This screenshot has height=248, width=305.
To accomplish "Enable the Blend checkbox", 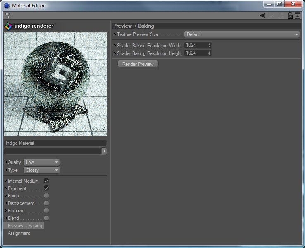I will point(46,218).
